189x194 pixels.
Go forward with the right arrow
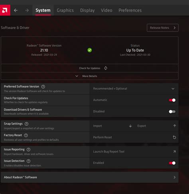tap(27, 10)
